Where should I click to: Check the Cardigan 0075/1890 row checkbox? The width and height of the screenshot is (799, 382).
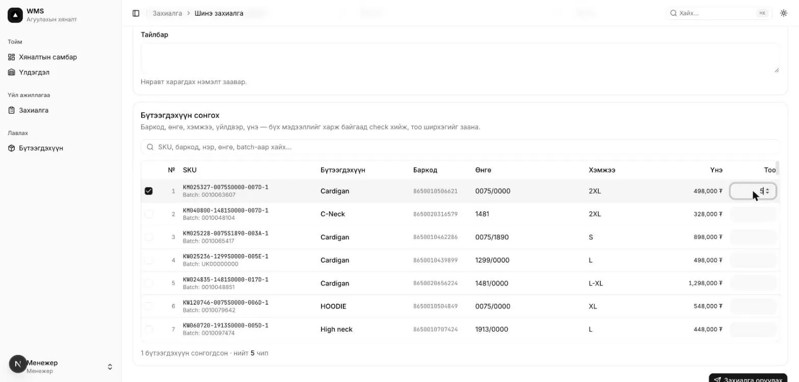[x=149, y=237]
